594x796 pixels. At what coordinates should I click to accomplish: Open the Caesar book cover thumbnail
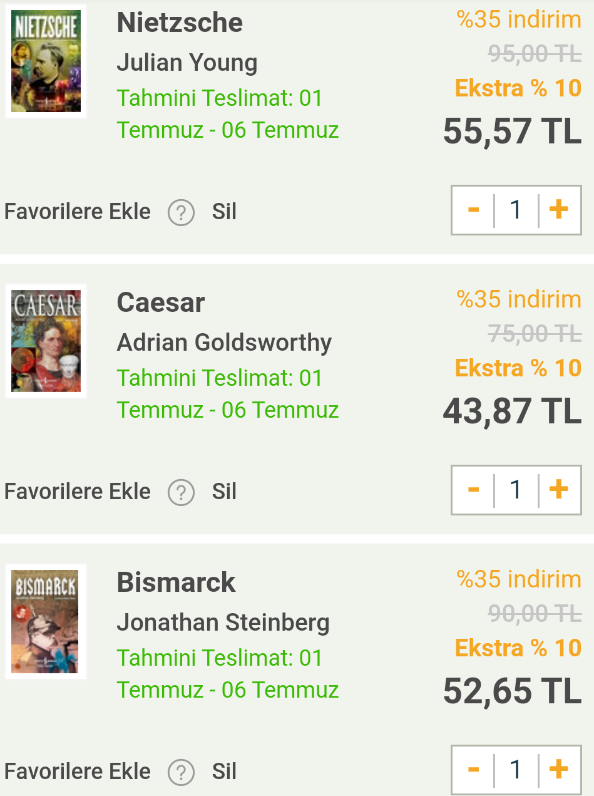46,341
